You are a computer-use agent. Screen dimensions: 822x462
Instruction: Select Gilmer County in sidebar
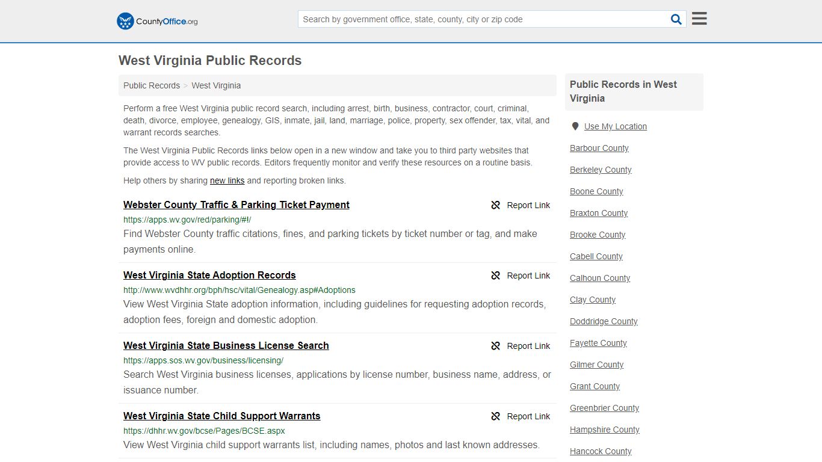click(596, 365)
